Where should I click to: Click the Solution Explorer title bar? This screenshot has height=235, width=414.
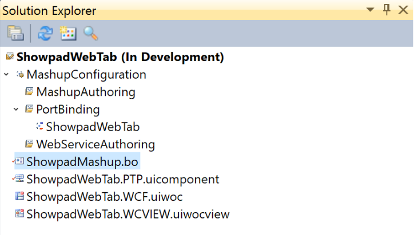[172, 10]
